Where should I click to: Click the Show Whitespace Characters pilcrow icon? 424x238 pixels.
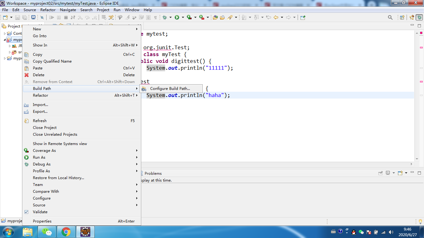pyautogui.click(x=156, y=18)
